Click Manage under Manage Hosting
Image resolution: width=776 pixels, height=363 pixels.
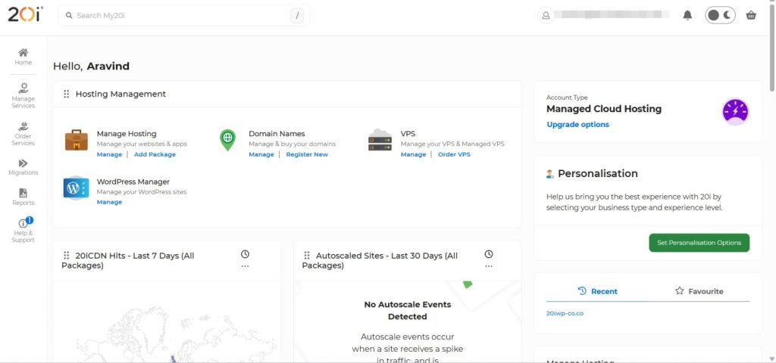[109, 154]
